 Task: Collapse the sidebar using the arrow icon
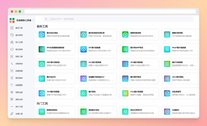tap(33, 20)
